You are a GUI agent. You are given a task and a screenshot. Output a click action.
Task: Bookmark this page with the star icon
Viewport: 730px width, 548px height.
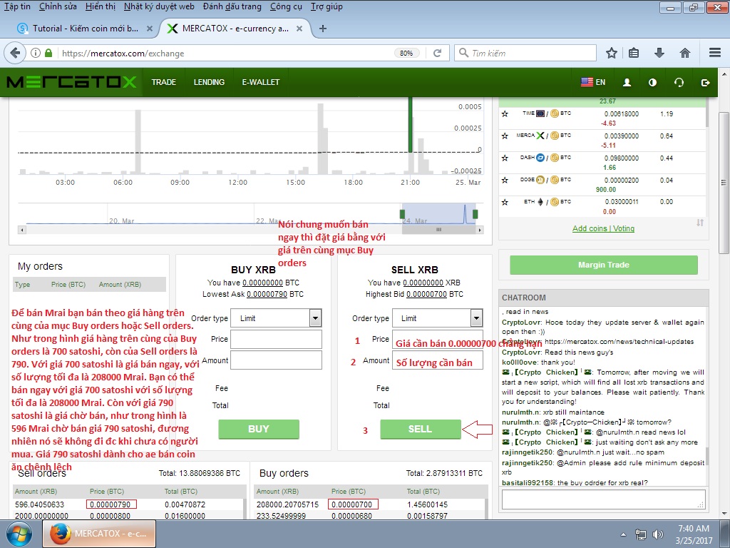611,53
